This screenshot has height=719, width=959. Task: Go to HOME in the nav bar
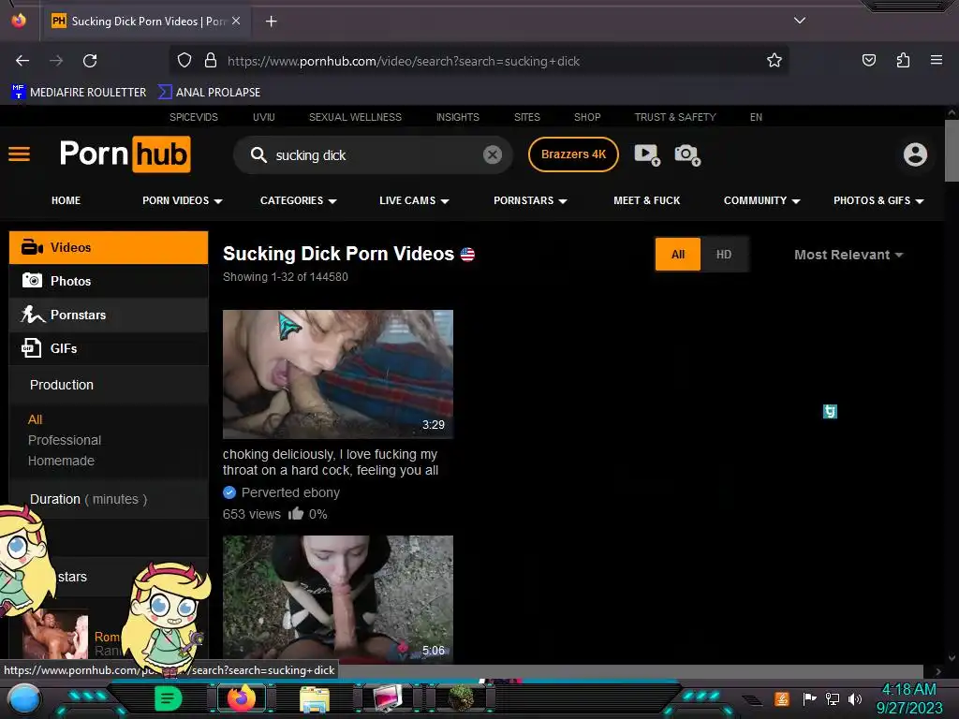(66, 200)
